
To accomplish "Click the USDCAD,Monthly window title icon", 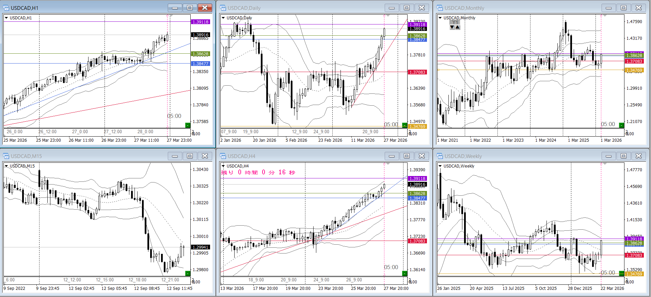I will (x=440, y=8).
